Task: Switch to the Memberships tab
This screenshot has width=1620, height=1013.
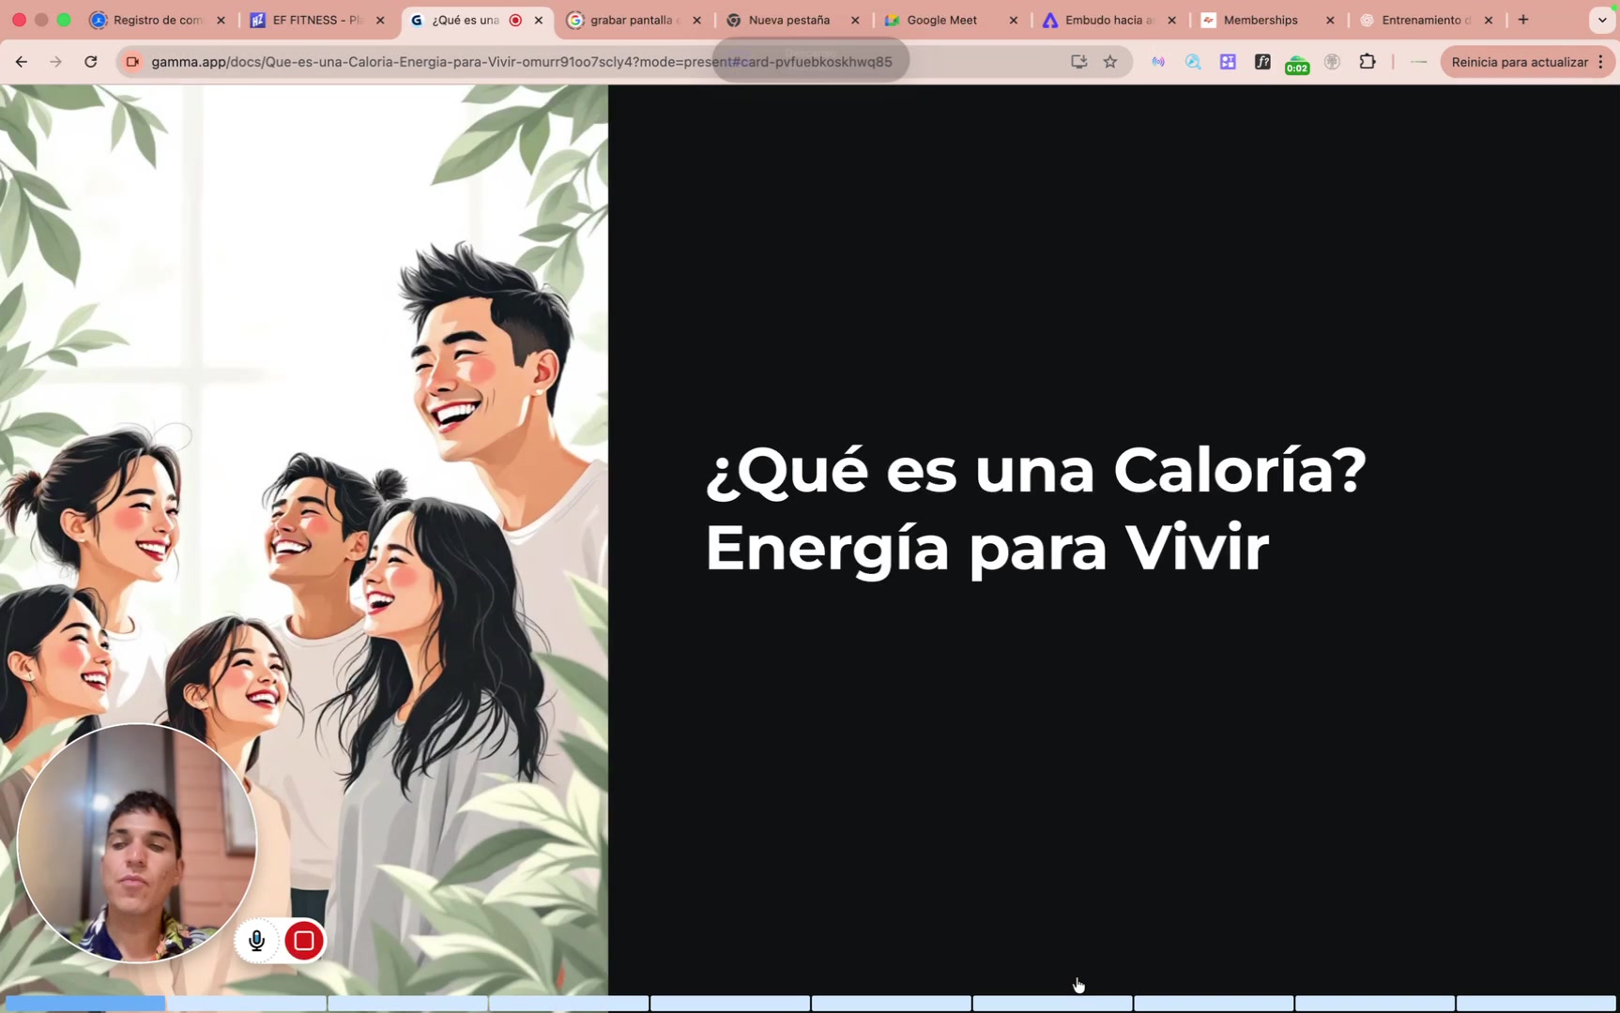Action: pyautogui.click(x=1260, y=20)
